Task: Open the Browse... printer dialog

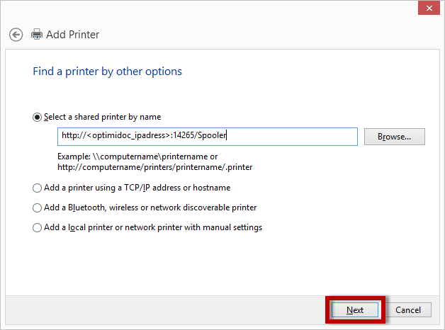Action: pyautogui.click(x=394, y=136)
